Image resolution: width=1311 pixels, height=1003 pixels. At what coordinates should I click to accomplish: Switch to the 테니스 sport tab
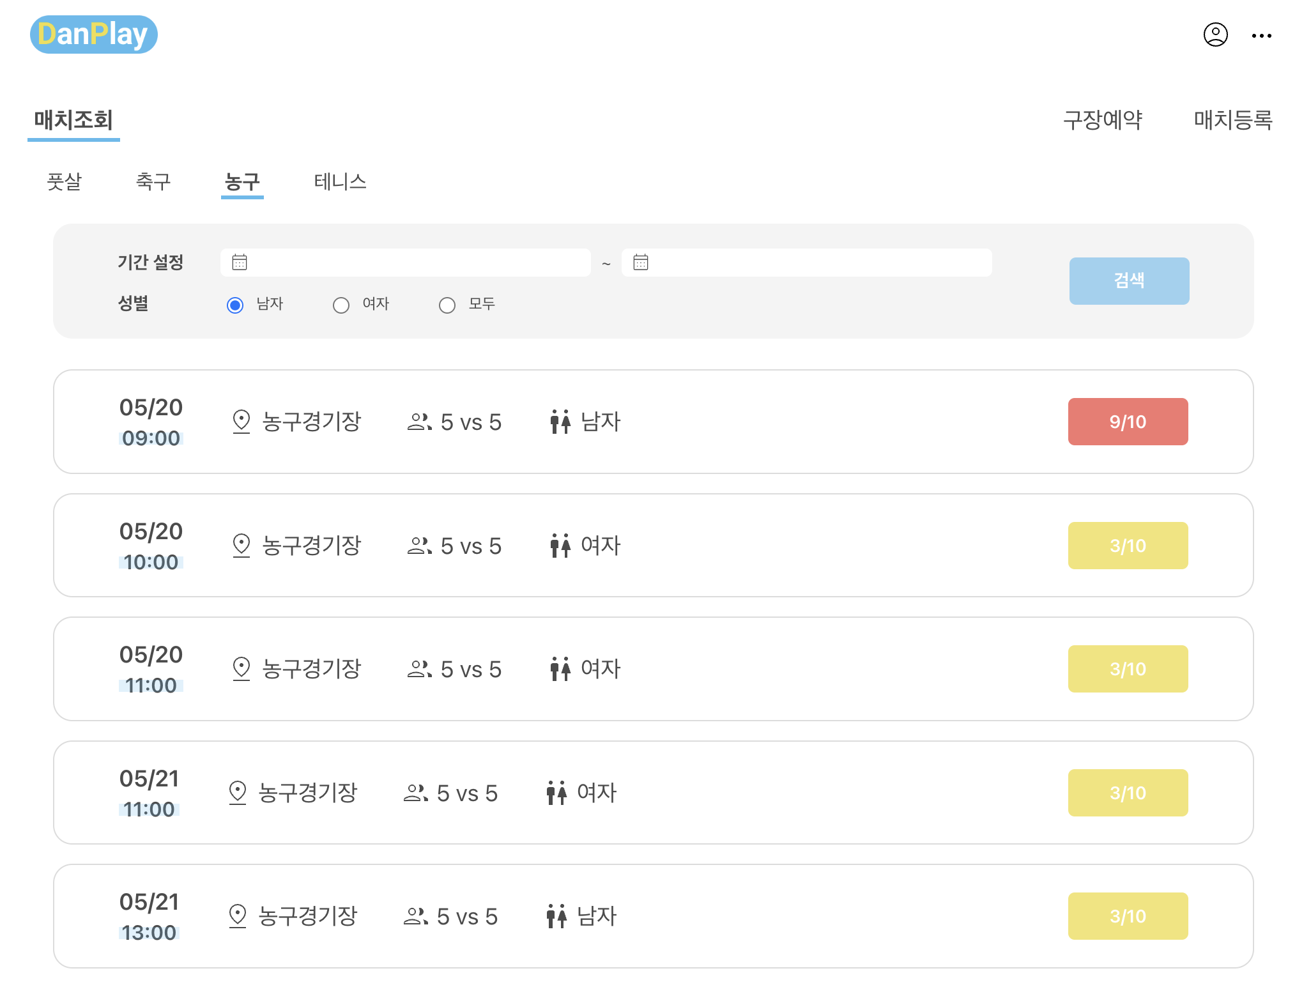340,182
